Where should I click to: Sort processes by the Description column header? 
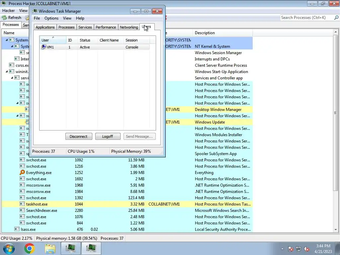pyautogui.click(x=223, y=33)
